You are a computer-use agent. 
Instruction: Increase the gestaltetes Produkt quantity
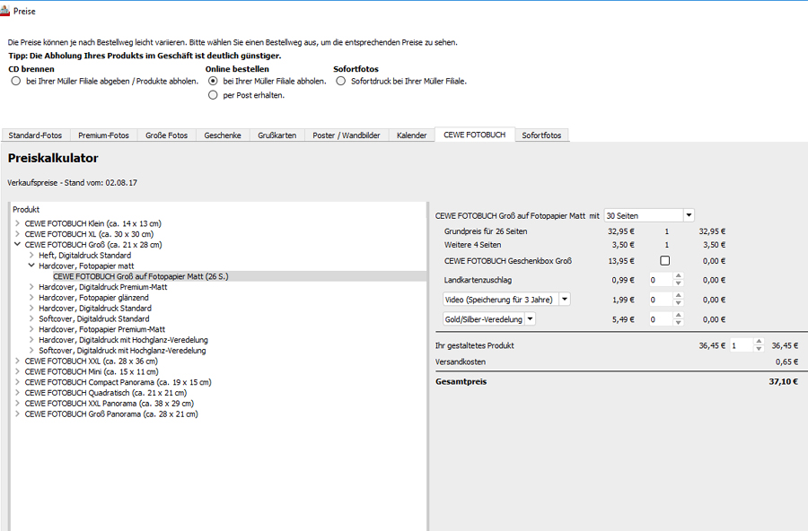[760, 342]
